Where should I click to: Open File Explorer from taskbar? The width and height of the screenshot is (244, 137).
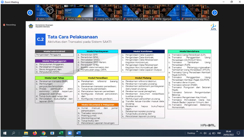(x=26, y=133)
